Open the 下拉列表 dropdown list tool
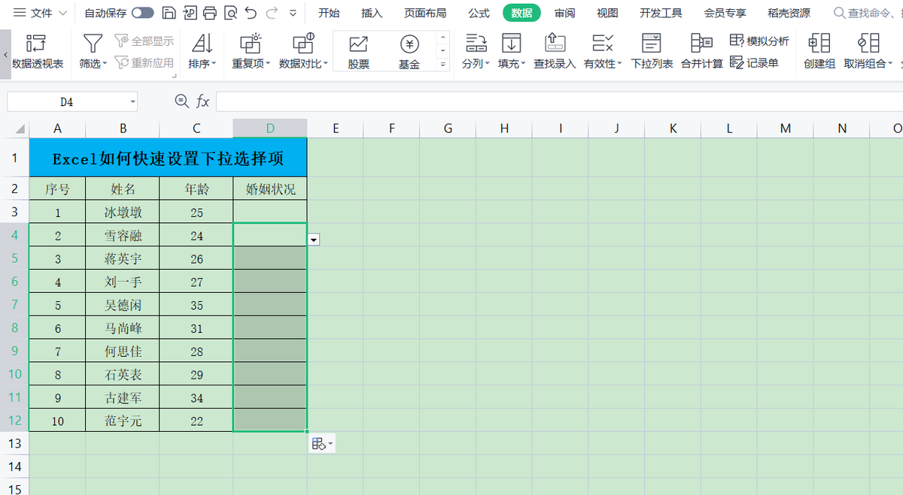This screenshot has height=495, width=903. tap(652, 52)
